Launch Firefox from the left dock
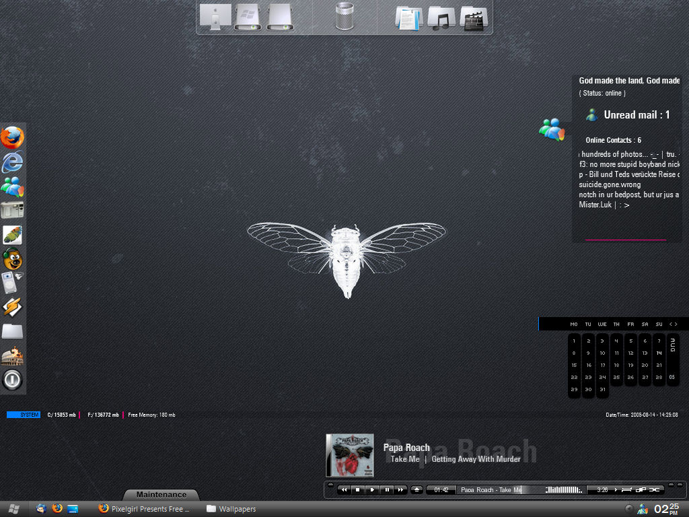 pyautogui.click(x=11, y=137)
